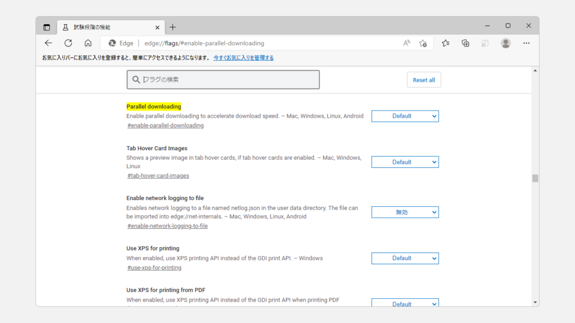This screenshot has width=575, height=323.
Task: Expand the Parallel downloading dropdown
Action: click(405, 116)
